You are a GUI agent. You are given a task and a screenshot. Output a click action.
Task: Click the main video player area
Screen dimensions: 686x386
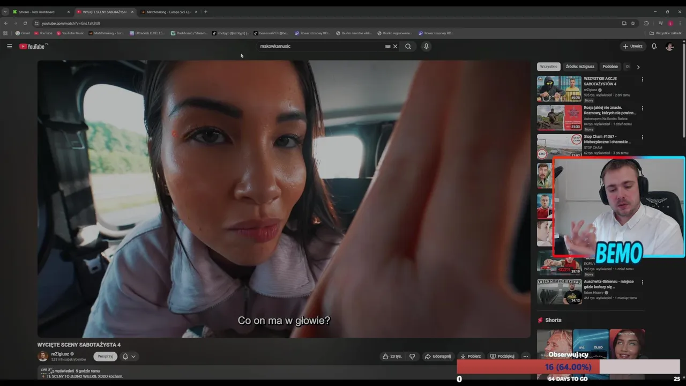click(x=284, y=199)
